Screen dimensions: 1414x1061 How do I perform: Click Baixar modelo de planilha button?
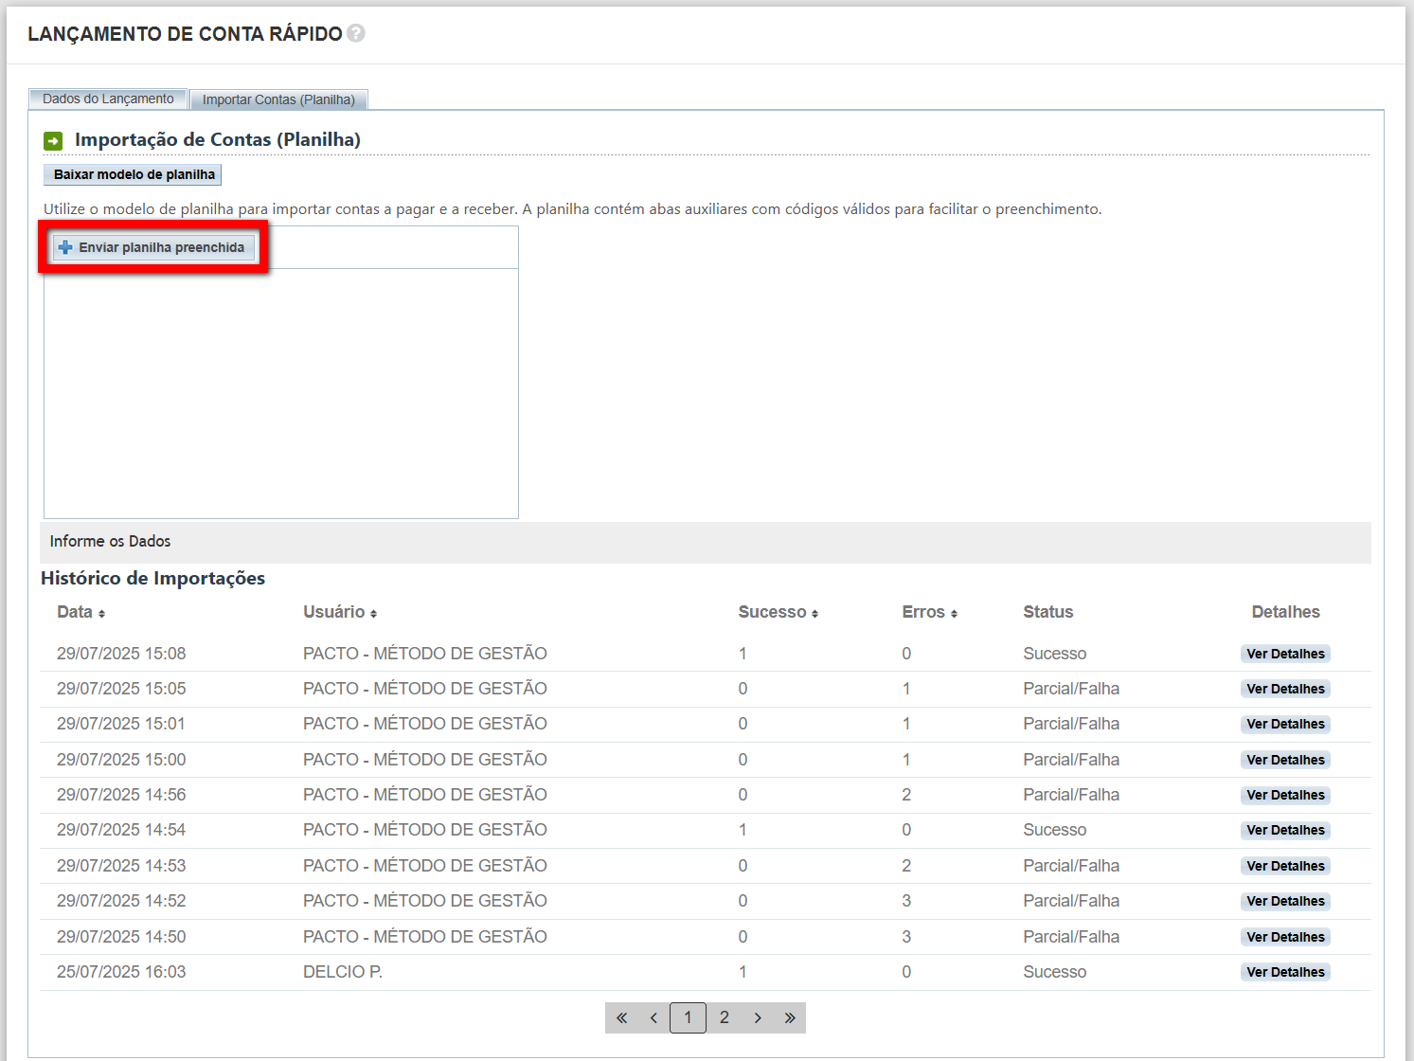tap(134, 174)
